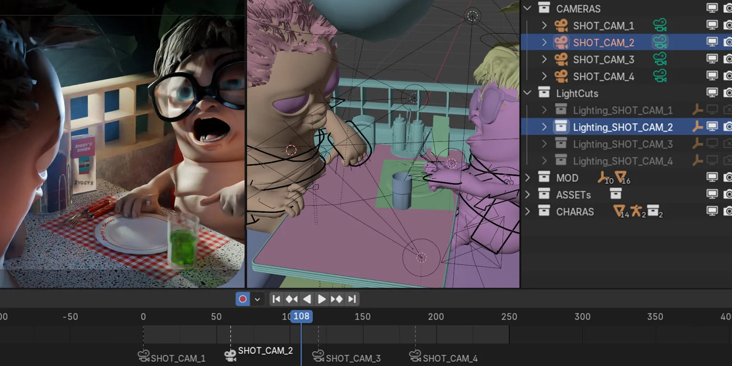732x366 pixels.
Task: Expand the CHARAS collection
Action: 527,211
